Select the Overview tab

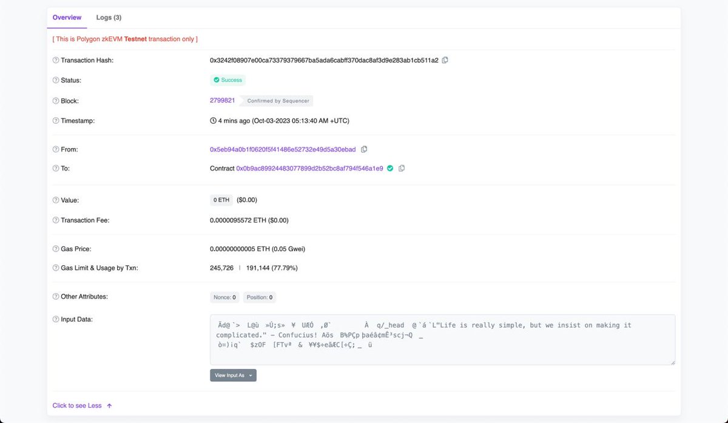click(67, 17)
